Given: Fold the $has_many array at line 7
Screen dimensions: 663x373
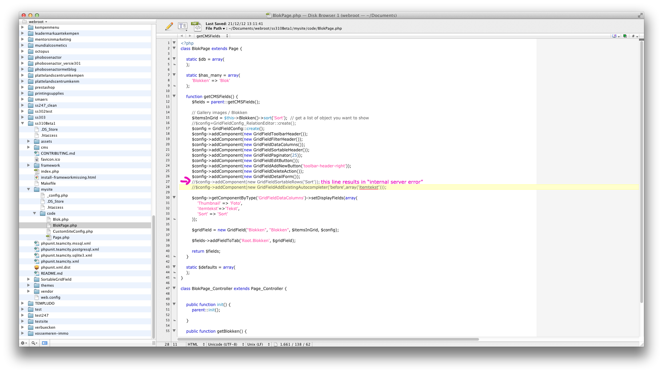Looking at the screenshot, I should click(174, 75).
